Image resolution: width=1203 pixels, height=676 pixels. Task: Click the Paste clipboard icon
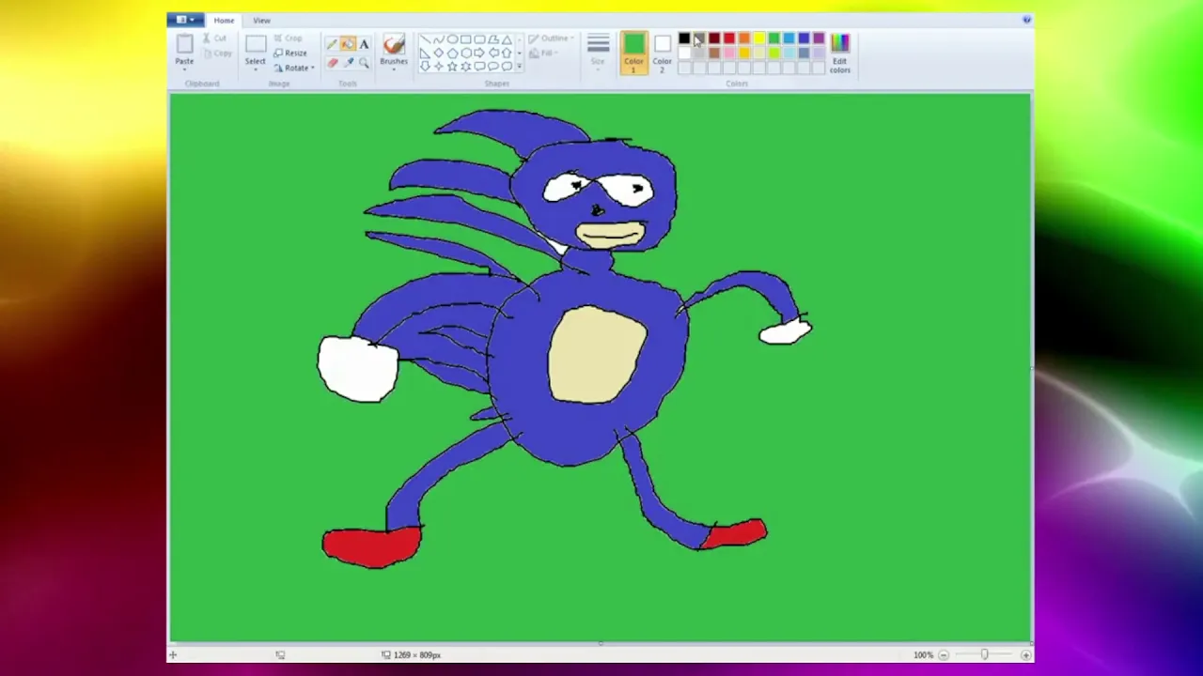pos(185,44)
